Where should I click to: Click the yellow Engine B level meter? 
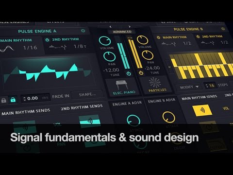[x=135, y=53]
